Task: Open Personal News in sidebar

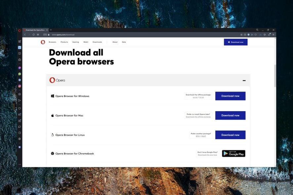Action: [x=20, y=114]
